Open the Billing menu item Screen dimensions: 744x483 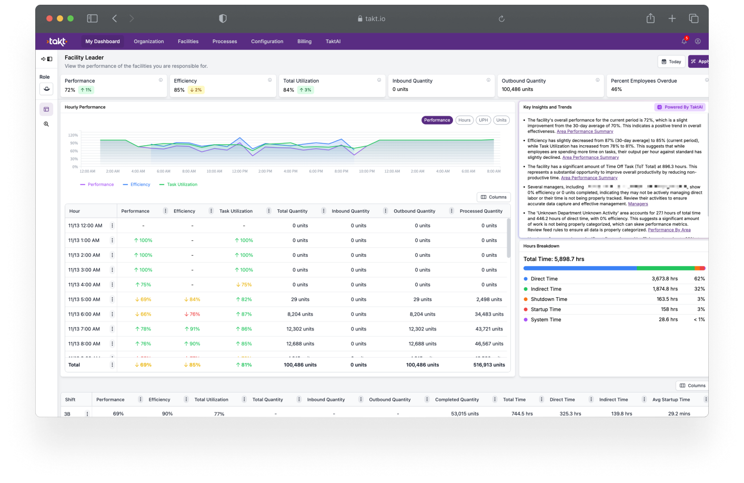tap(304, 41)
